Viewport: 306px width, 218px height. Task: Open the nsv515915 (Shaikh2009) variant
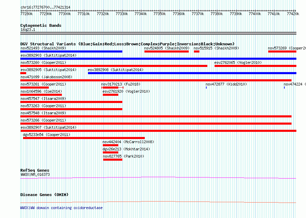(216, 48)
